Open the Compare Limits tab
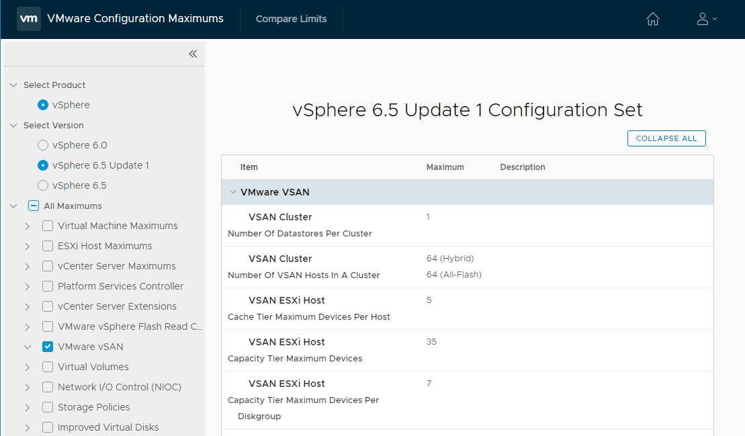Viewport: 745px width, 436px height. (x=292, y=19)
